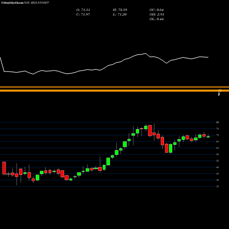Screen dimensions: 229x229
Task: Click the 33 price axis label
Action: point(218,186)
